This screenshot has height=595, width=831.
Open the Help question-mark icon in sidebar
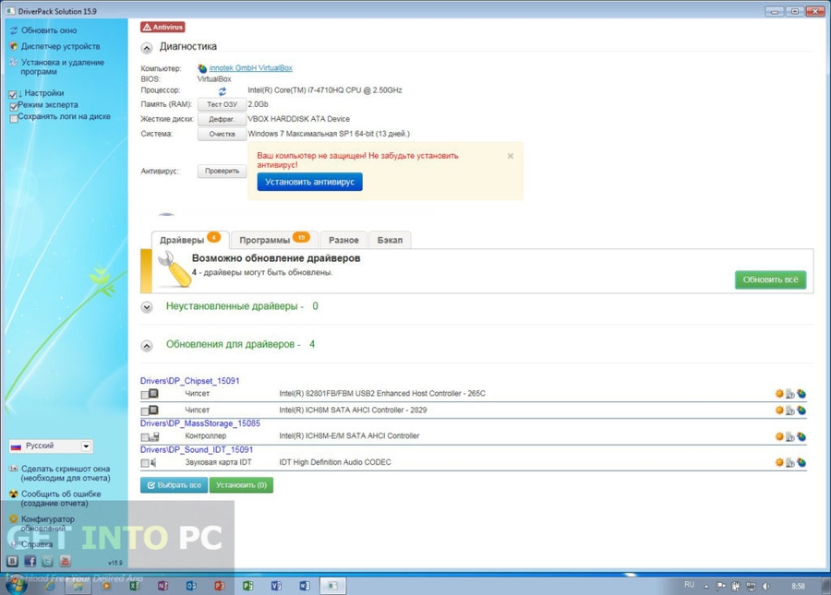pyautogui.click(x=11, y=542)
